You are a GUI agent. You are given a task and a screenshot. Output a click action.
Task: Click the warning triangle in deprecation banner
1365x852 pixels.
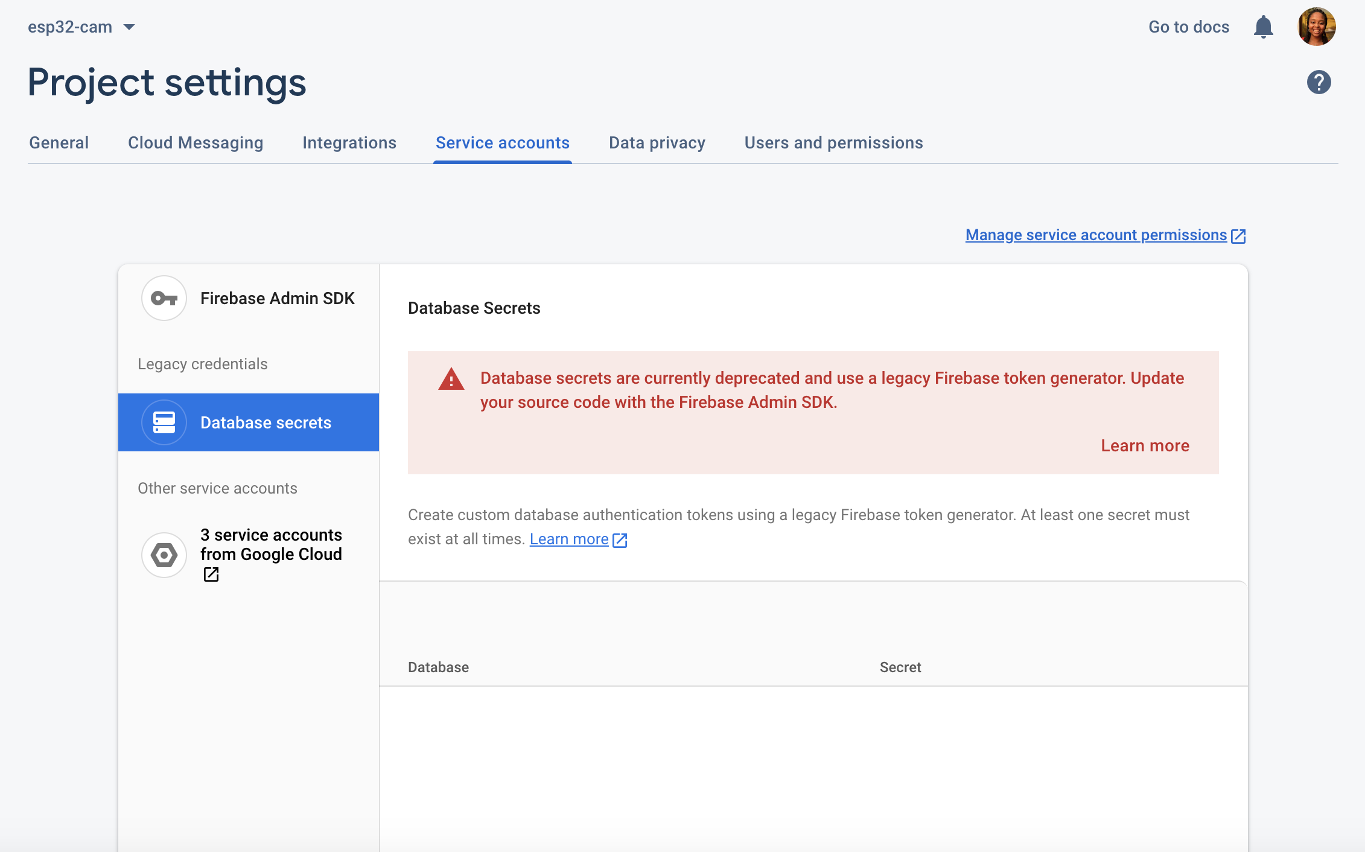click(451, 380)
